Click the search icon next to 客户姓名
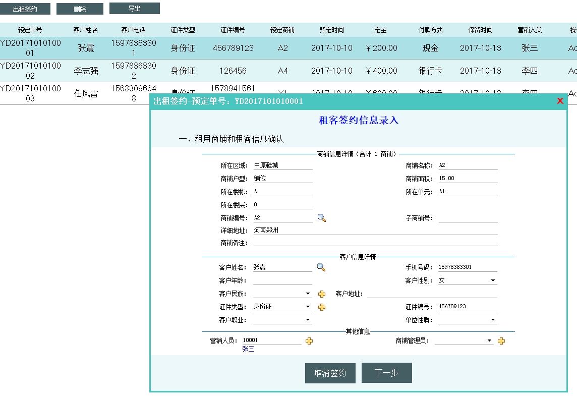 (321, 267)
